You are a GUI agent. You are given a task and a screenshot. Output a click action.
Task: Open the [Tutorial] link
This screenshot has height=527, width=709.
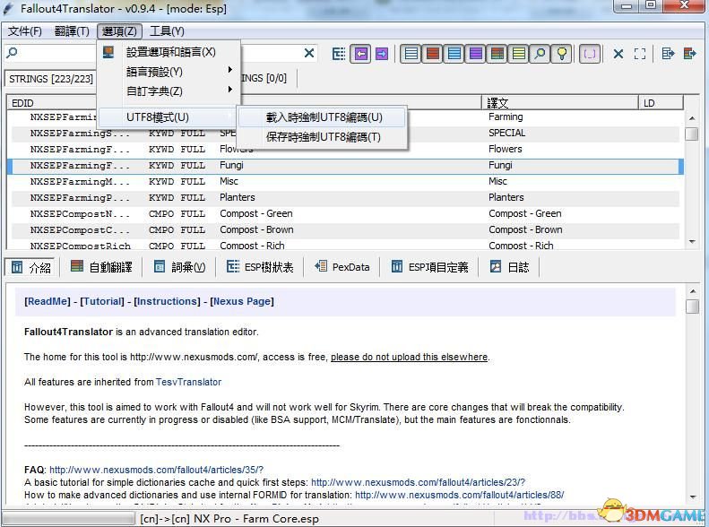[102, 301]
